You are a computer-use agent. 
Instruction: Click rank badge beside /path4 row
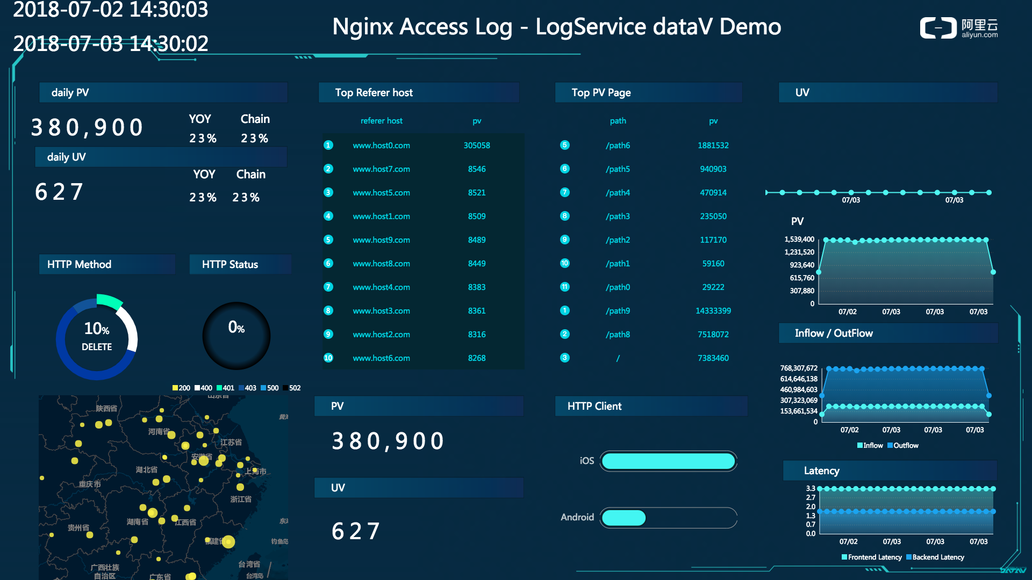[x=564, y=192]
